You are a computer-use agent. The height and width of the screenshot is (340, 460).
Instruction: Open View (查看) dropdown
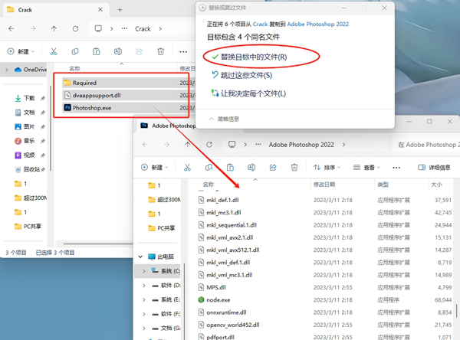(366, 168)
